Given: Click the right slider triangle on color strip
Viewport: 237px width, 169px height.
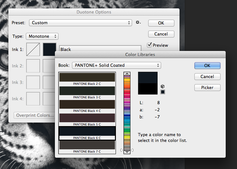Looking at the screenshot, I should click(132, 150).
